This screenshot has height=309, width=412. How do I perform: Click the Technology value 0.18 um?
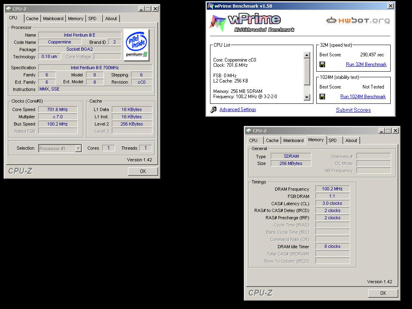(49, 56)
